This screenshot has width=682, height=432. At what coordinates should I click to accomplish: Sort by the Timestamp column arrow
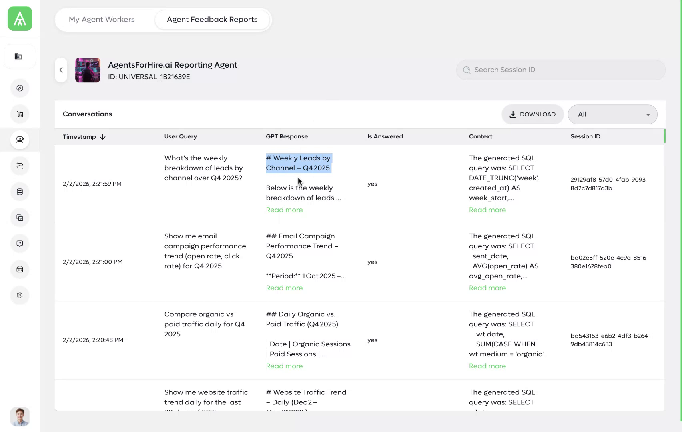102,137
